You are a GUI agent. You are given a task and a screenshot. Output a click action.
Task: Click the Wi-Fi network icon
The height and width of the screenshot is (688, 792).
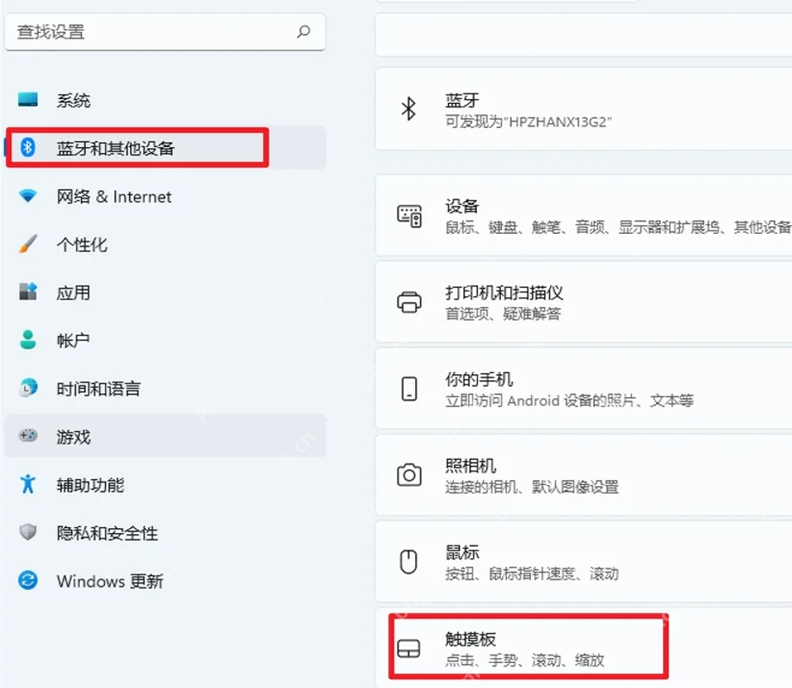(28, 196)
